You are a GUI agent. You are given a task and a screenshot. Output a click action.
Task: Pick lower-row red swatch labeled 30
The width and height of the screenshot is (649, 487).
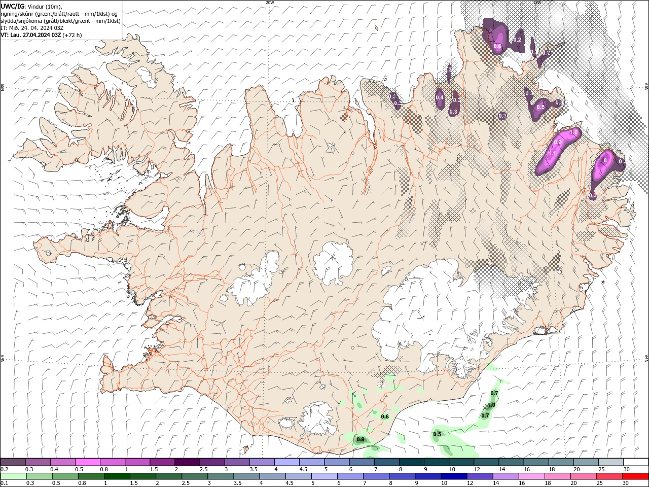pos(635,476)
